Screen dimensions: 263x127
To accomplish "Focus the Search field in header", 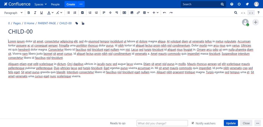I will [x=203, y=4].
